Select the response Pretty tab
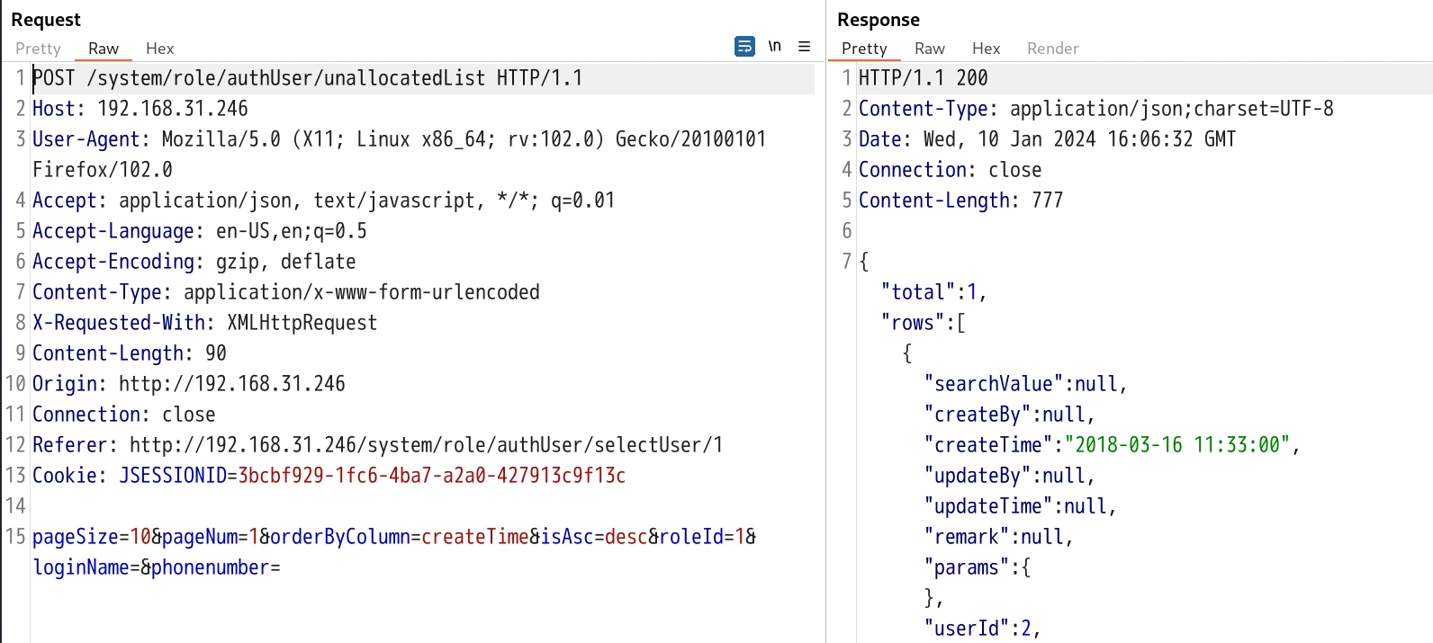The width and height of the screenshot is (1433, 643). point(864,49)
